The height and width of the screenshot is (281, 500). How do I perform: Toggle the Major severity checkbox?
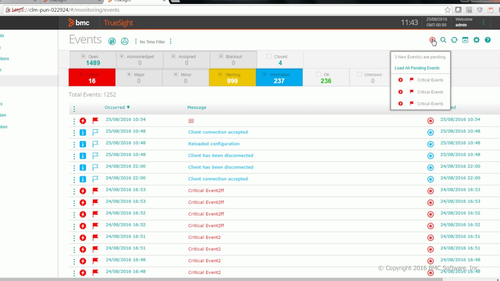coord(129,74)
